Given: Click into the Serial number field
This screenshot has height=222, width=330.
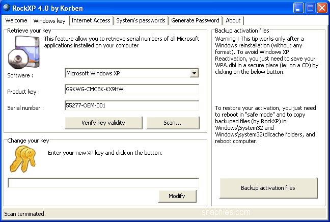Looking at the screenshot, I should [x=132, y=105].
